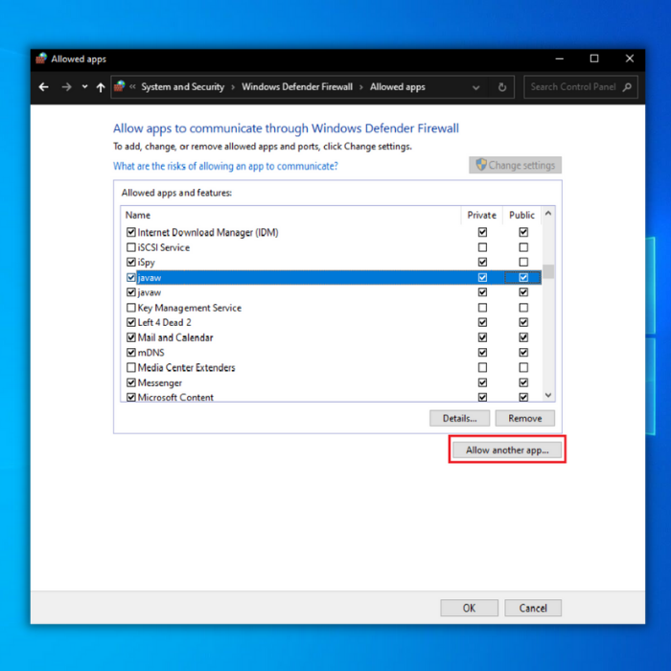Enable the iSCSI Service checkbox

(131, 247)
